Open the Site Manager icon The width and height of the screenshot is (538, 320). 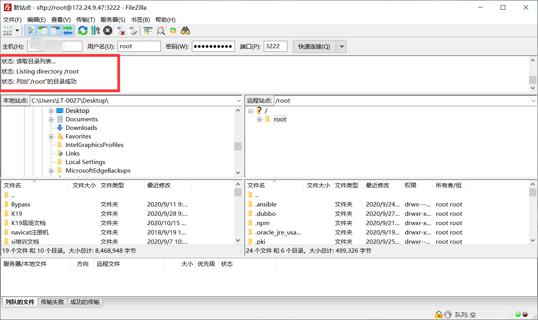click(8, 30)
